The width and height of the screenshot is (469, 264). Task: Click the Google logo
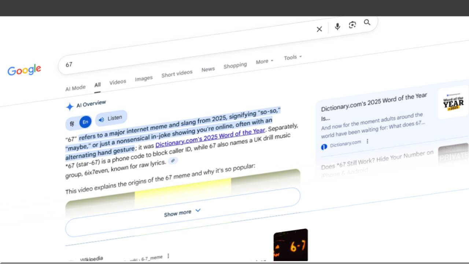24,70
